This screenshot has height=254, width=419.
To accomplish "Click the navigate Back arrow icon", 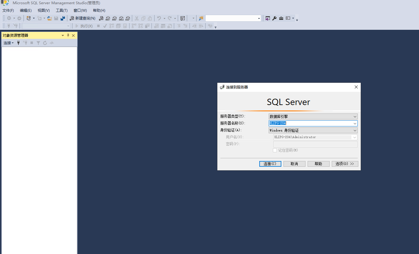I will (9, 18).
